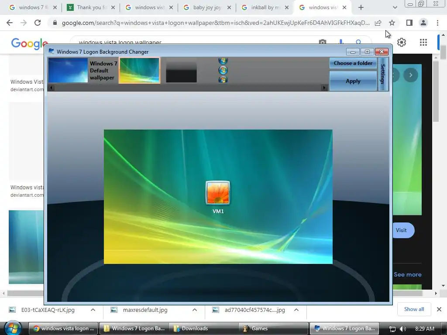Click the VM1 user picture in preview
Image resolution: width=447 pixels, height=335 pixels.
(x=218, y=193)
